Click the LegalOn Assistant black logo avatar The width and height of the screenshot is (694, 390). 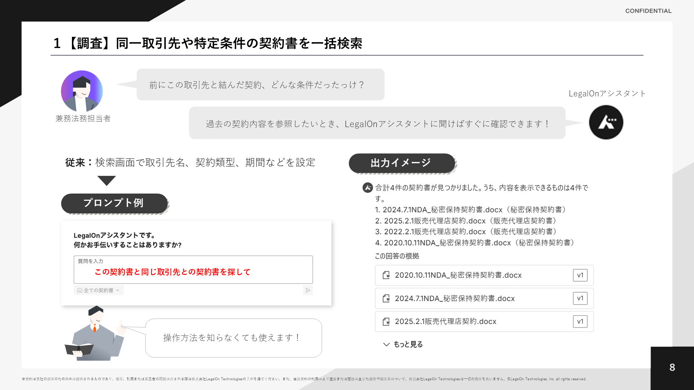point(606,122)
